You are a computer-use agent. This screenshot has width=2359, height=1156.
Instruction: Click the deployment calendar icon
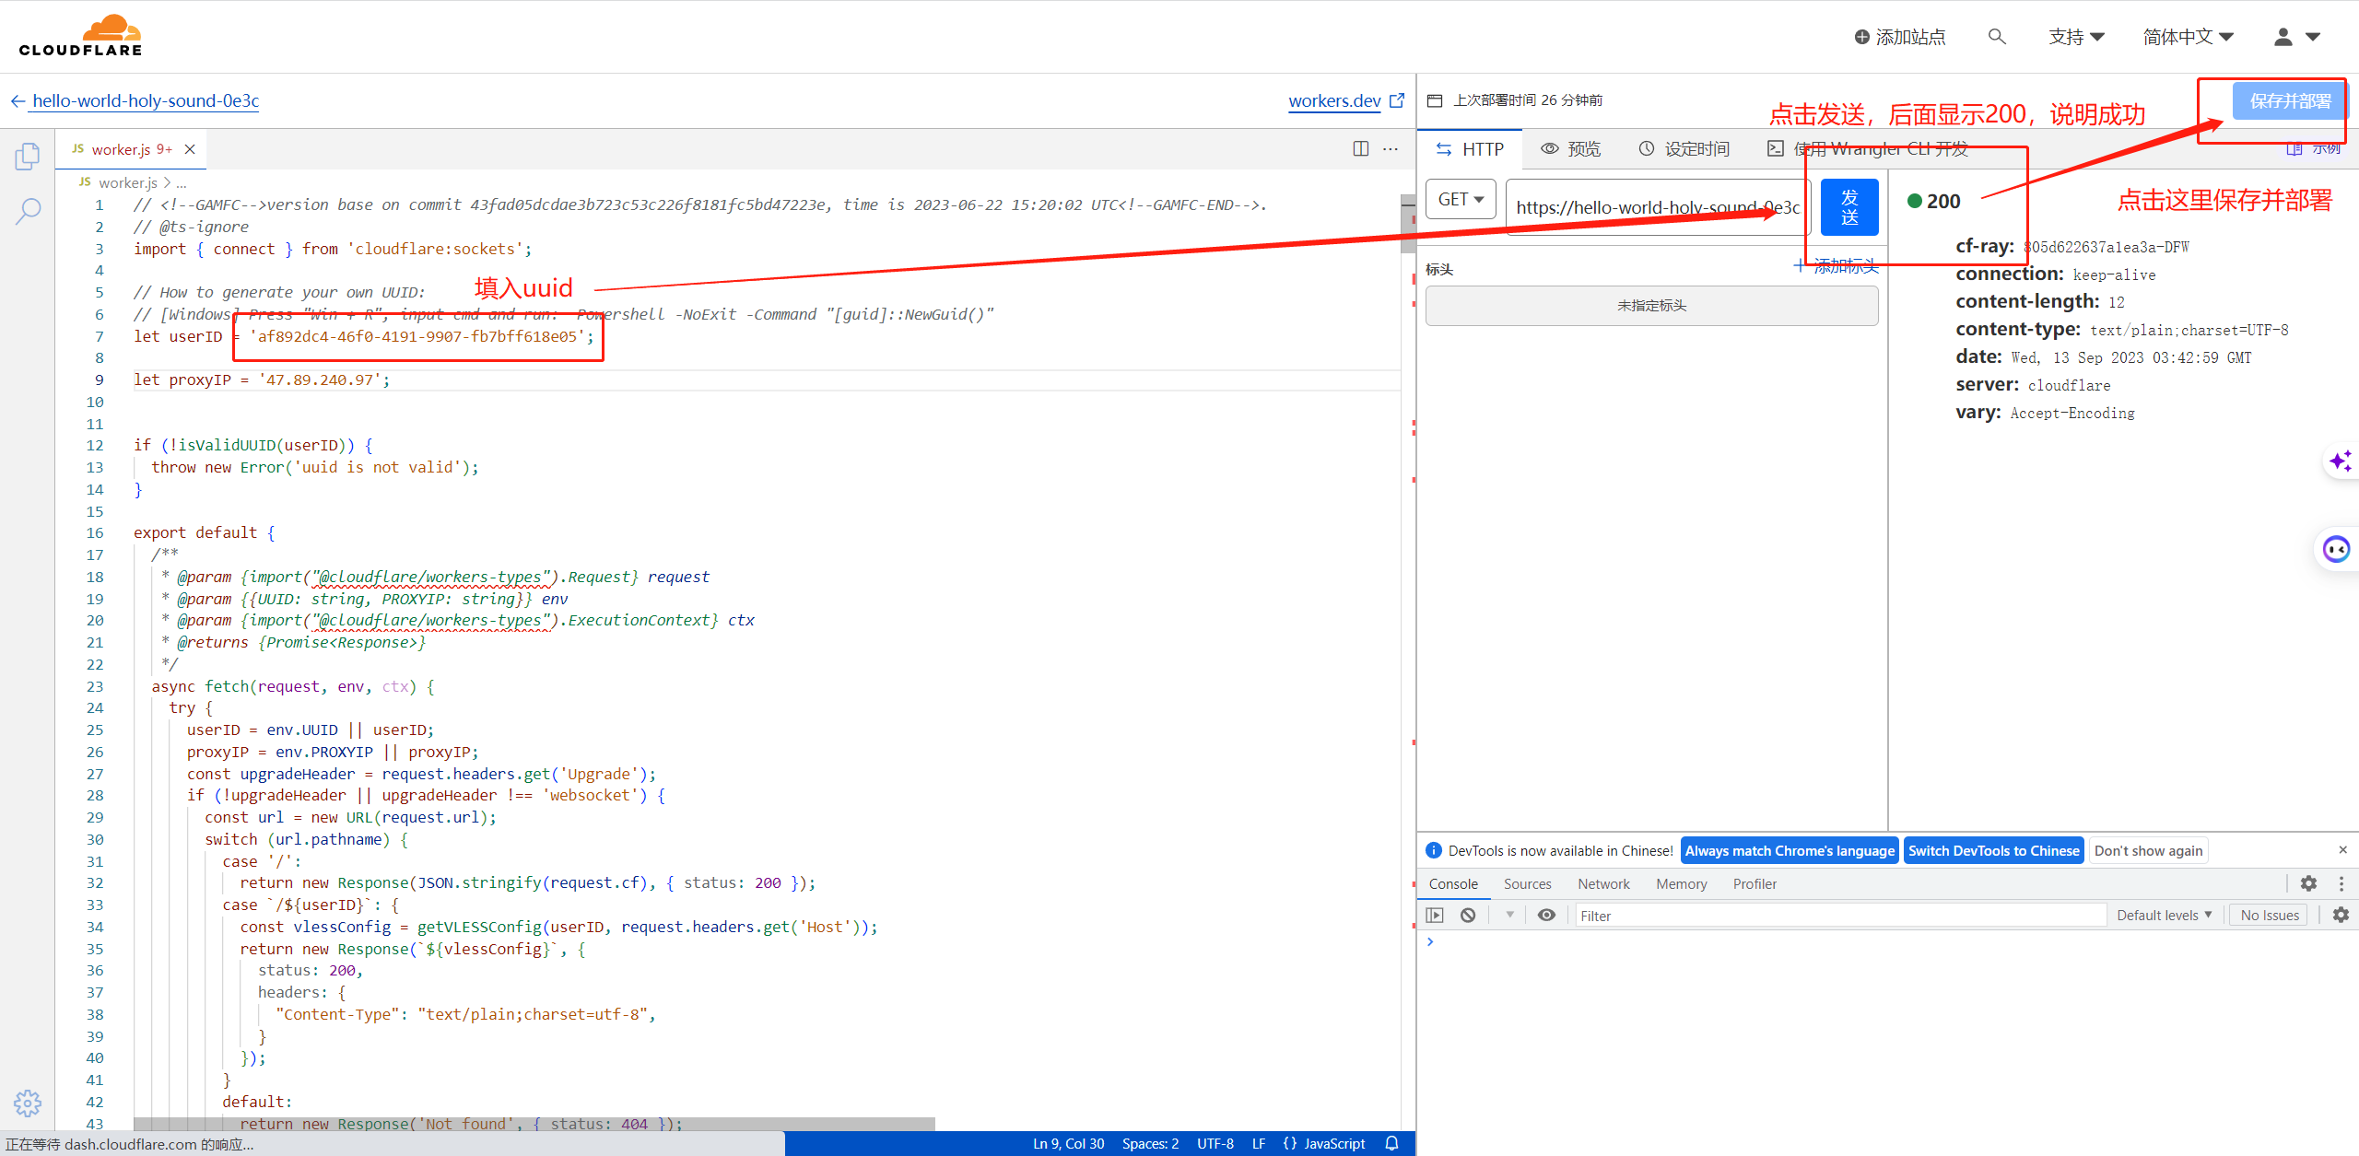click(1435, 100)
